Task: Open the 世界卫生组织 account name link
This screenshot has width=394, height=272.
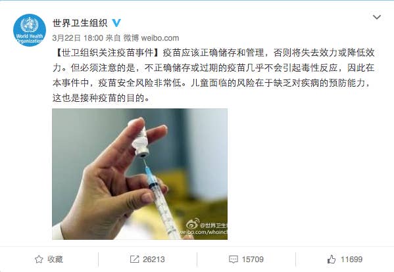Action: click(80, 23)
